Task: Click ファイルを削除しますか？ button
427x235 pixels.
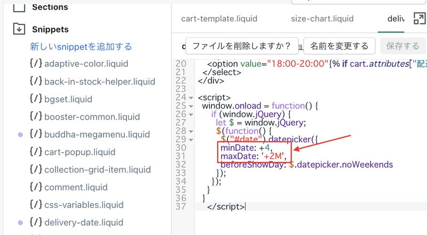Action: pos(242,46)
